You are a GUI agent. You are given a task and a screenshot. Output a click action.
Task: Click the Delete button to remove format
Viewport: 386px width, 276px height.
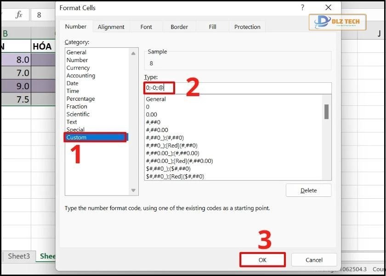pyautogui.click(x=308, y=190)
